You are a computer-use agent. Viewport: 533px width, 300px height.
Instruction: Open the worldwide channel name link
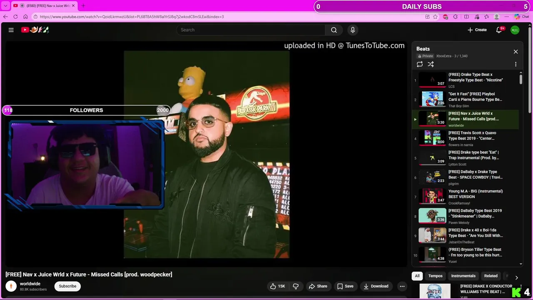pos(30,284)
